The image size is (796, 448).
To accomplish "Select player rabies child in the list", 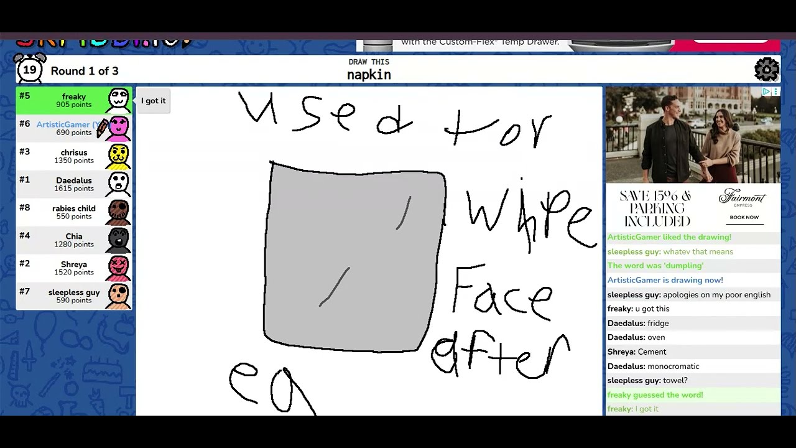I will coord(74,212).
